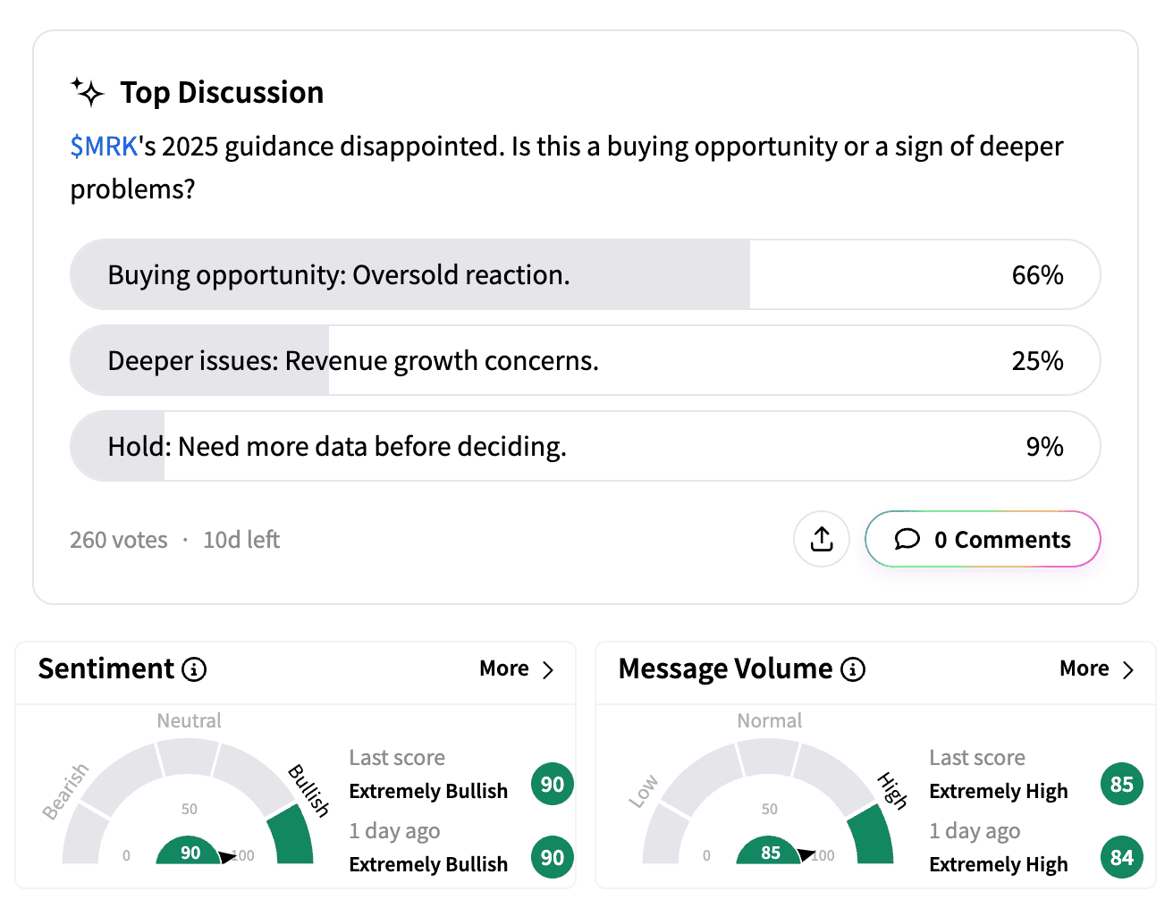
Task: Click the 260 votes text
Action: (x=119, y=540)
